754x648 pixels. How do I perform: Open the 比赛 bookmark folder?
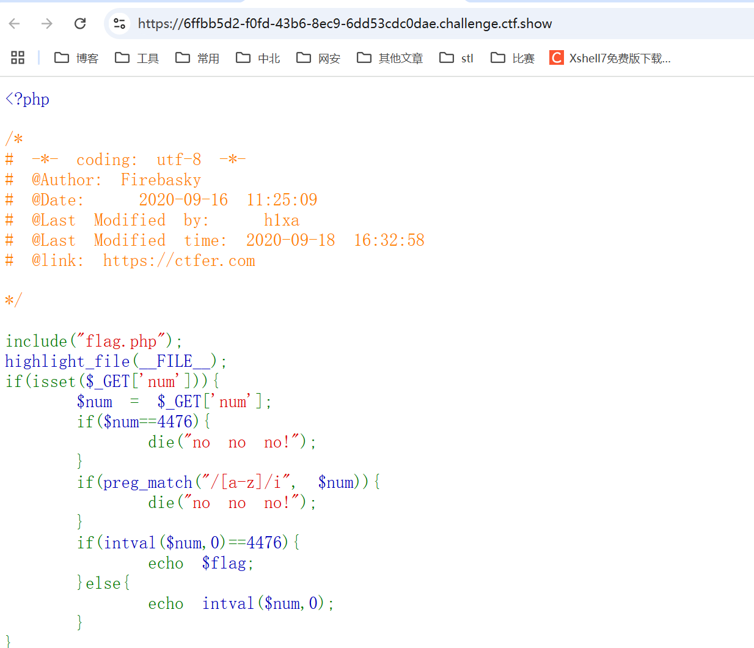(x=513, y=58)
